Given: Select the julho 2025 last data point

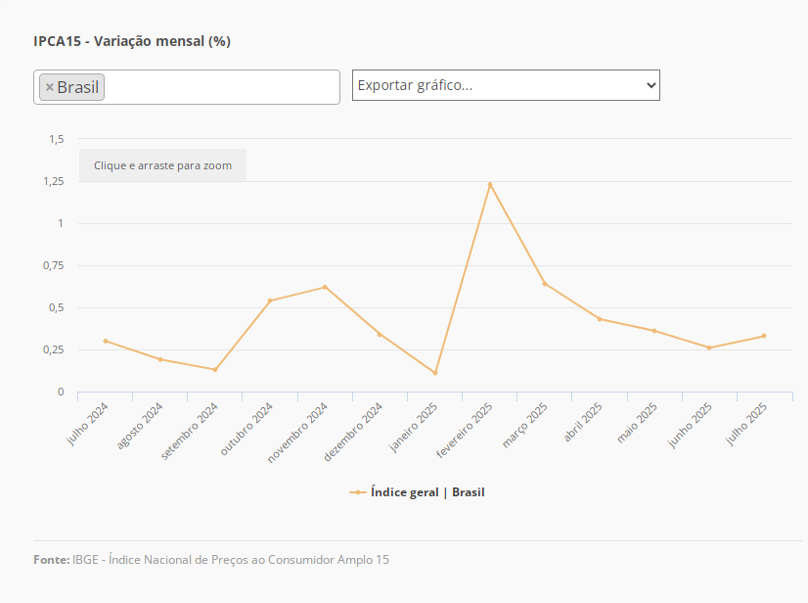Looking at the screenshot, I should tap(764, 336).
